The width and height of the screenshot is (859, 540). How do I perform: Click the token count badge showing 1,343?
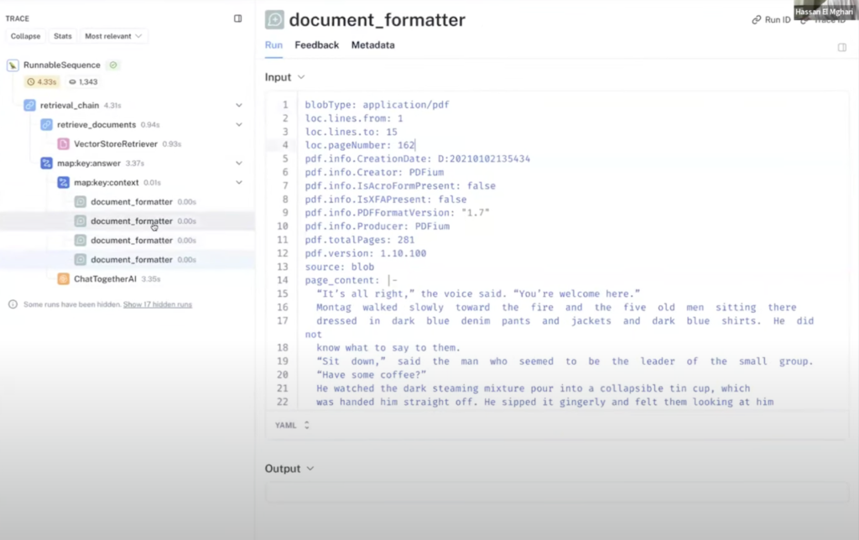(83, 82)
